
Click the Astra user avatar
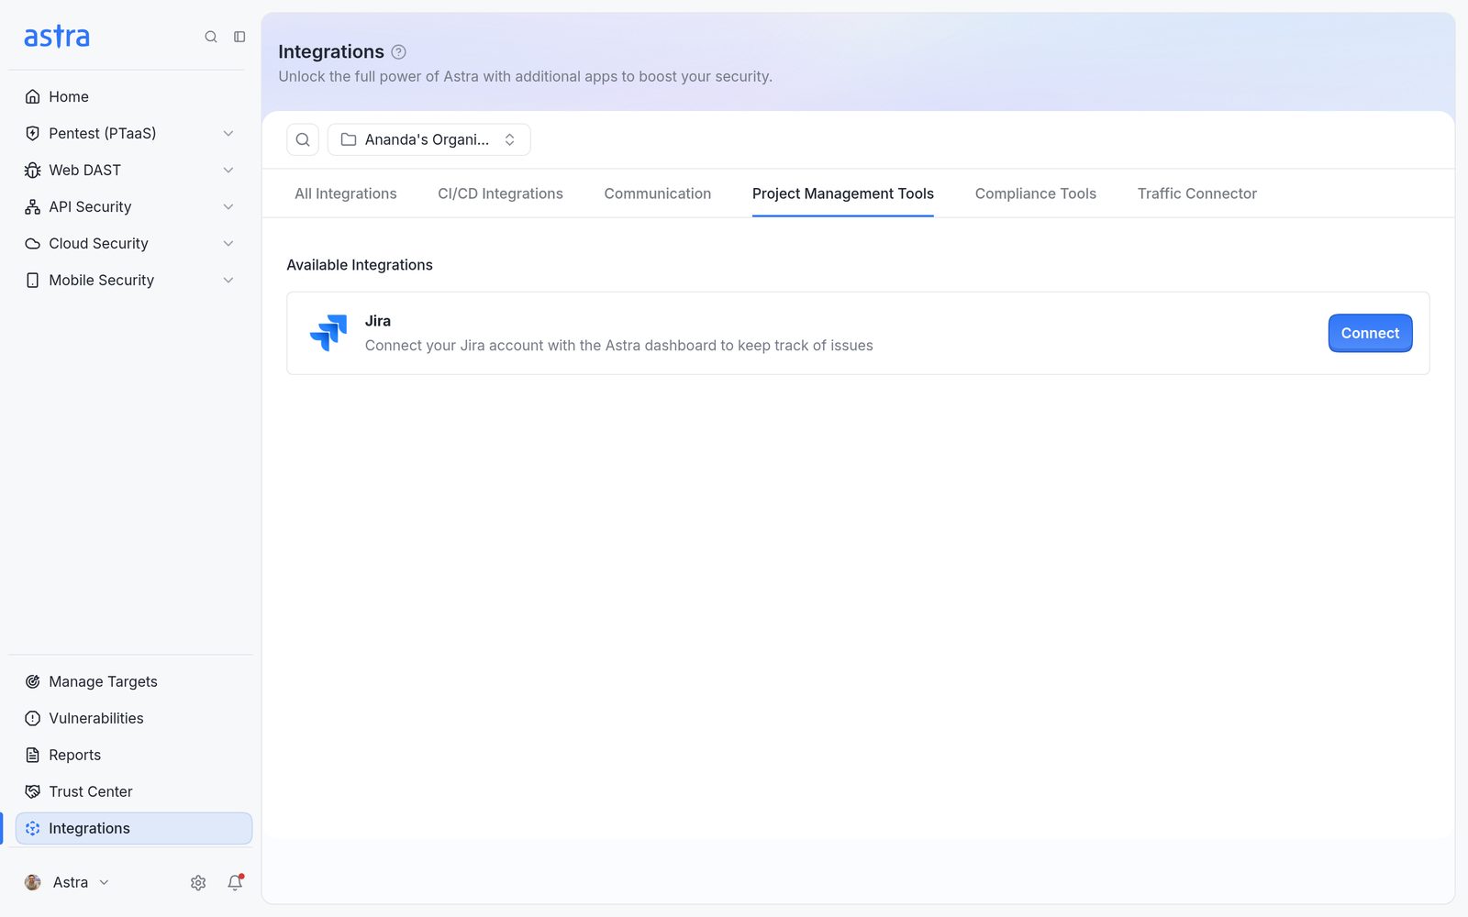click(x=33, y=882)
